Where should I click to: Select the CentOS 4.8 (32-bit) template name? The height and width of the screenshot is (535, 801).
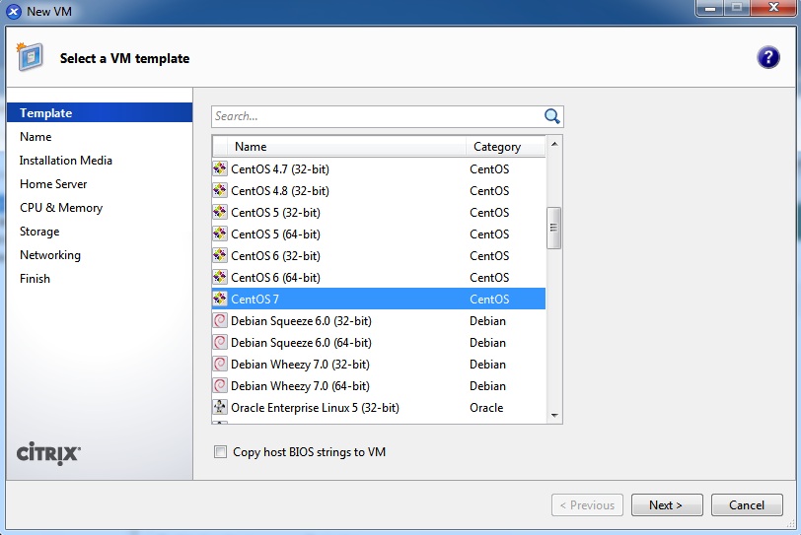pos(280,191)
